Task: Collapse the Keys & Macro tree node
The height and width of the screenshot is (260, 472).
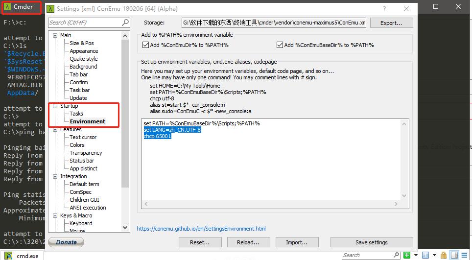Action: tap(55, 215)
